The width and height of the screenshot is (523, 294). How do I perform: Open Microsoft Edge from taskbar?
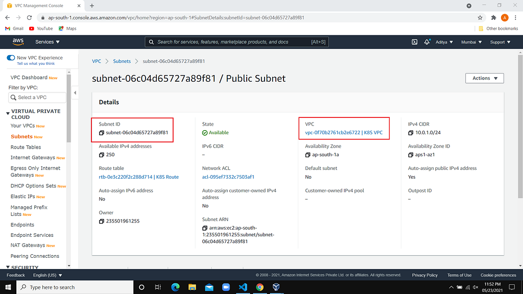click(175, 287)
